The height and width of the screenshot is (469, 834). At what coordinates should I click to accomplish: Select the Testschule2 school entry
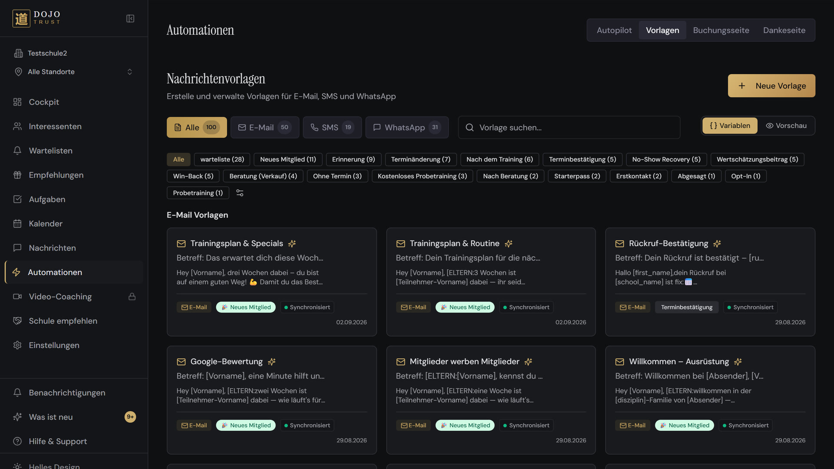(x=47, y=53)
